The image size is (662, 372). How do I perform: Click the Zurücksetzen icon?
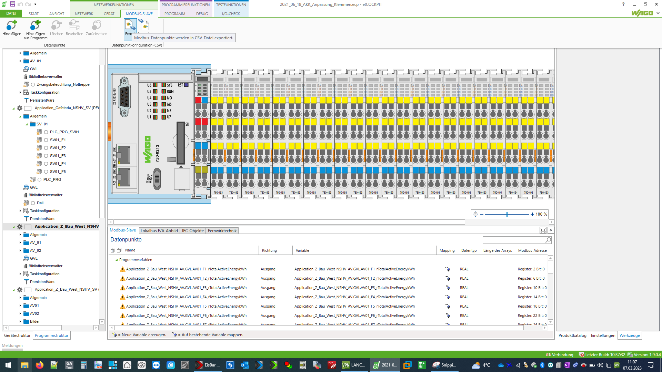tap(97, 25)
